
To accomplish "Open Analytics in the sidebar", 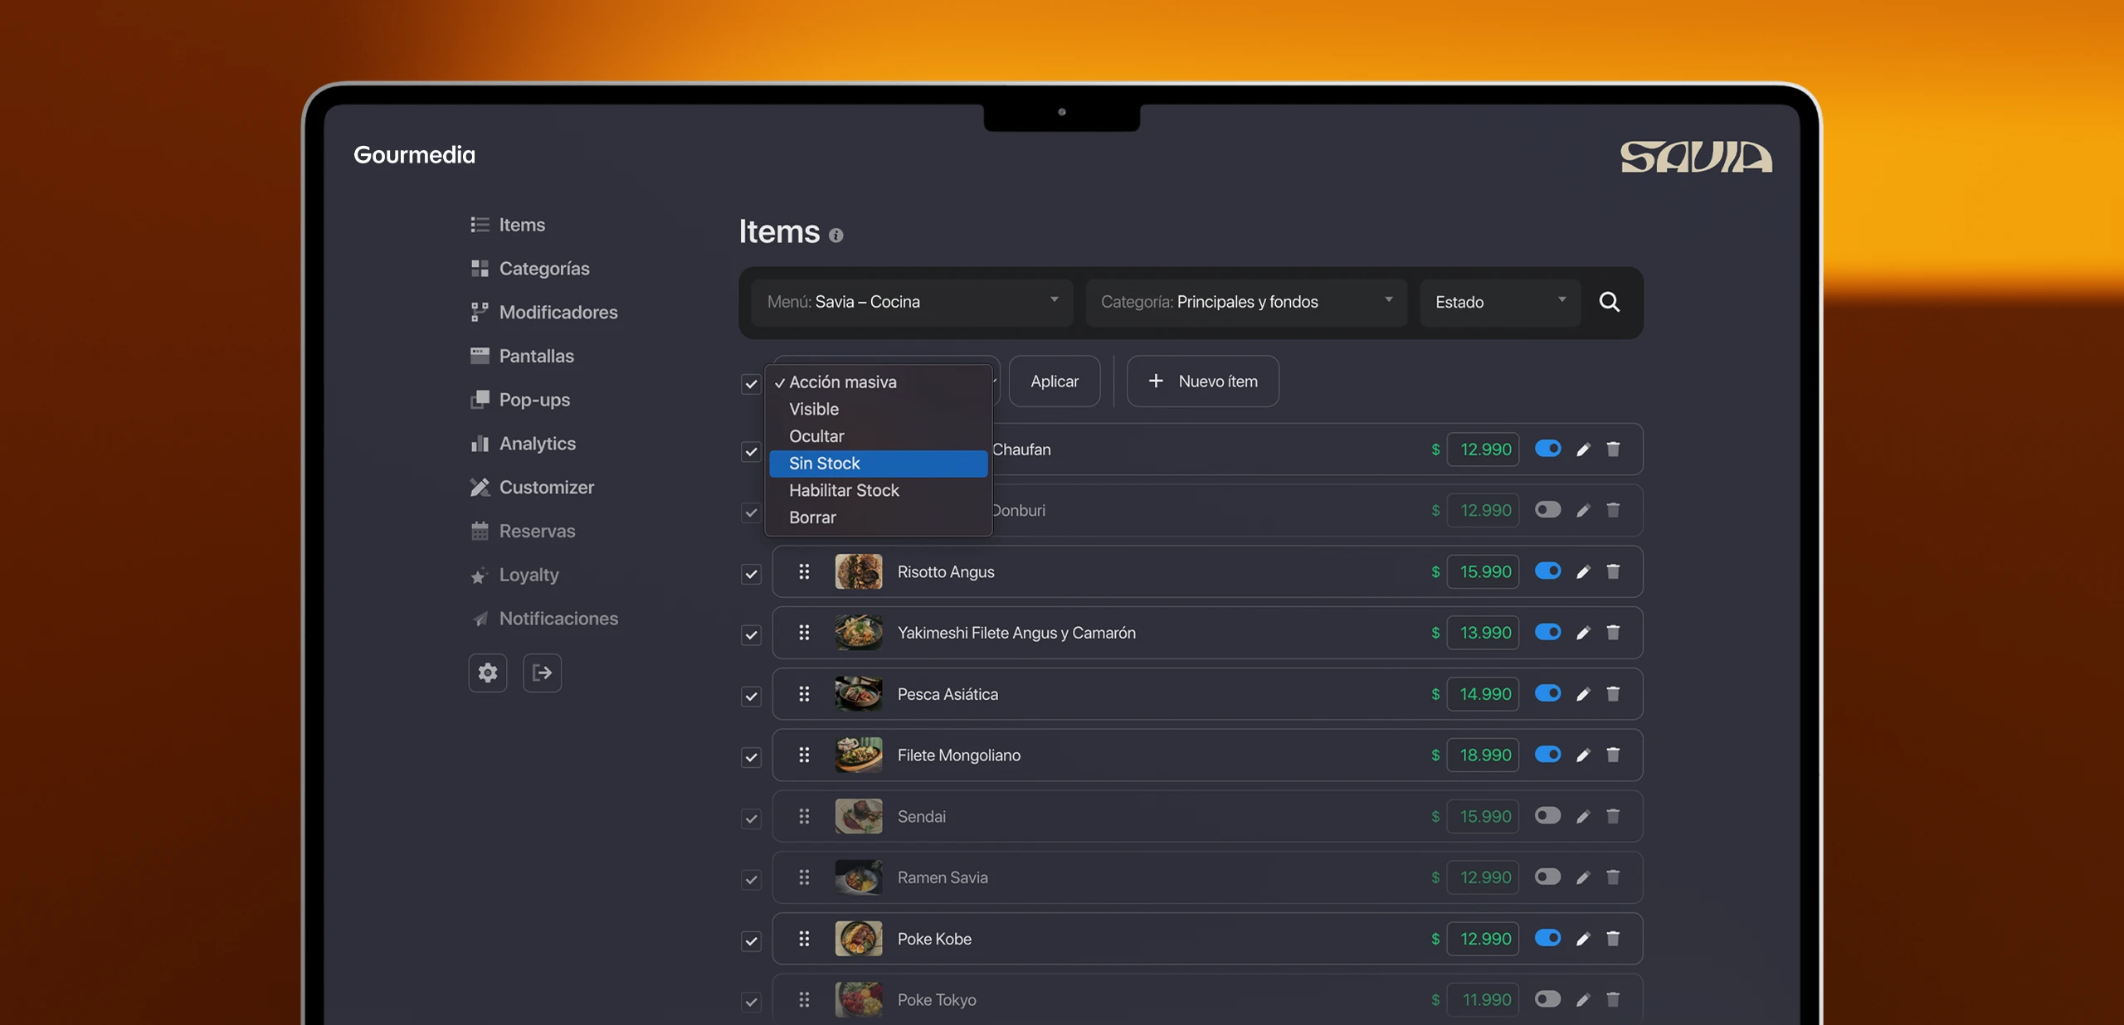I will [537, 444].
